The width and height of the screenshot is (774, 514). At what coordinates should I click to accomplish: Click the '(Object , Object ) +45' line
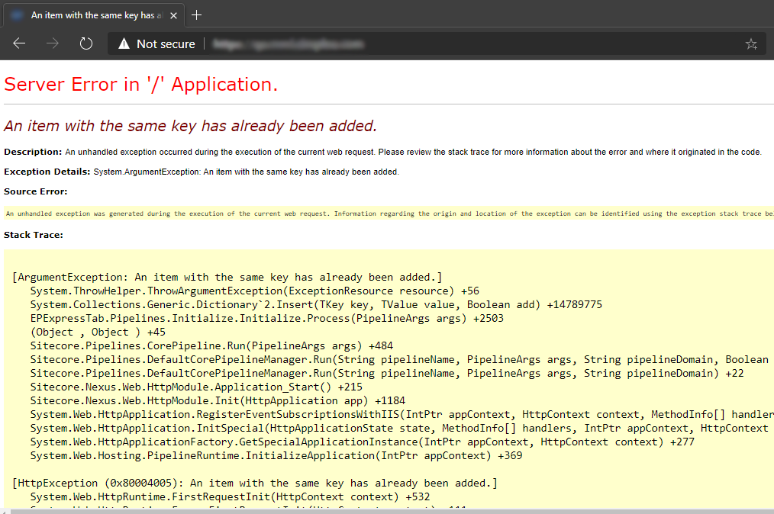tap(98, 332)
